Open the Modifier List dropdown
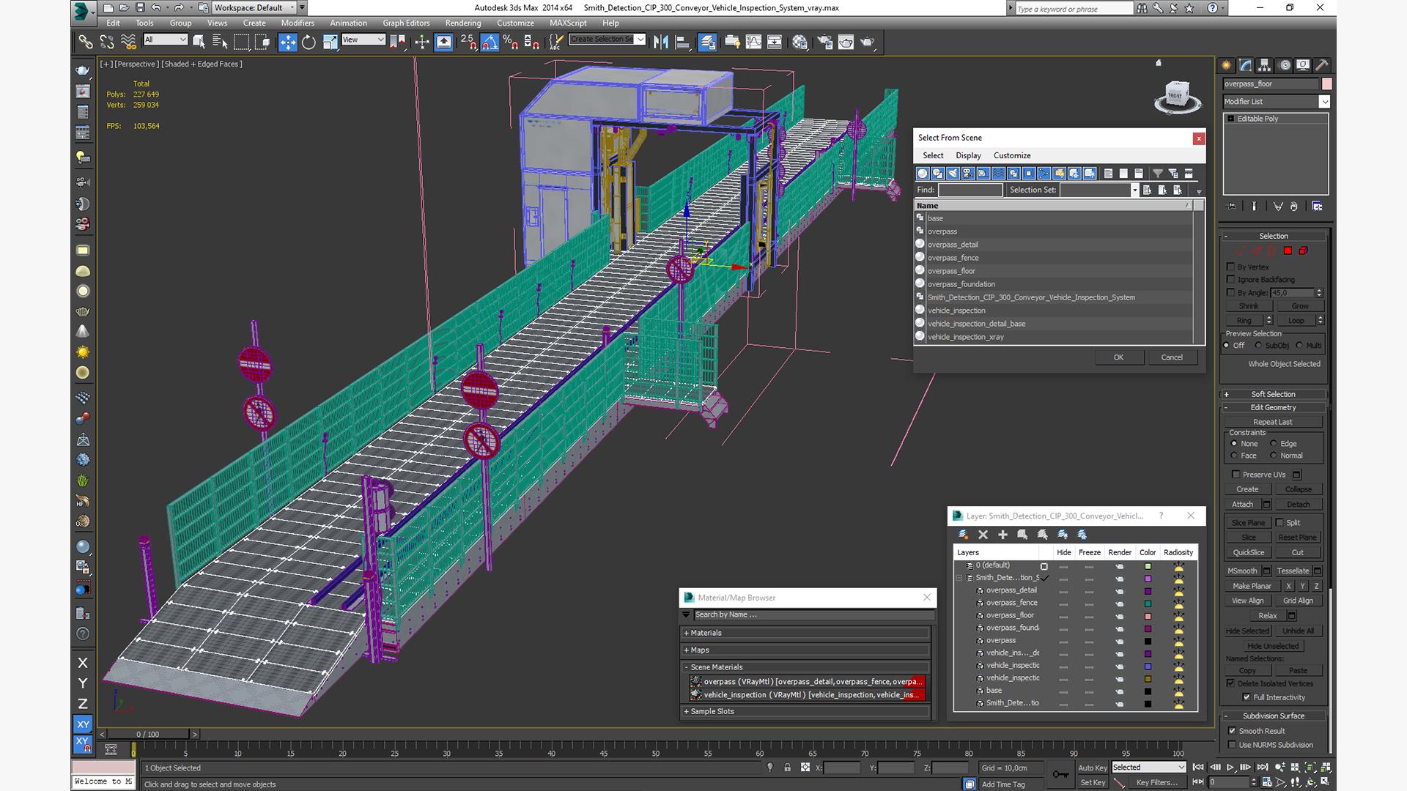 (1324, 102)
